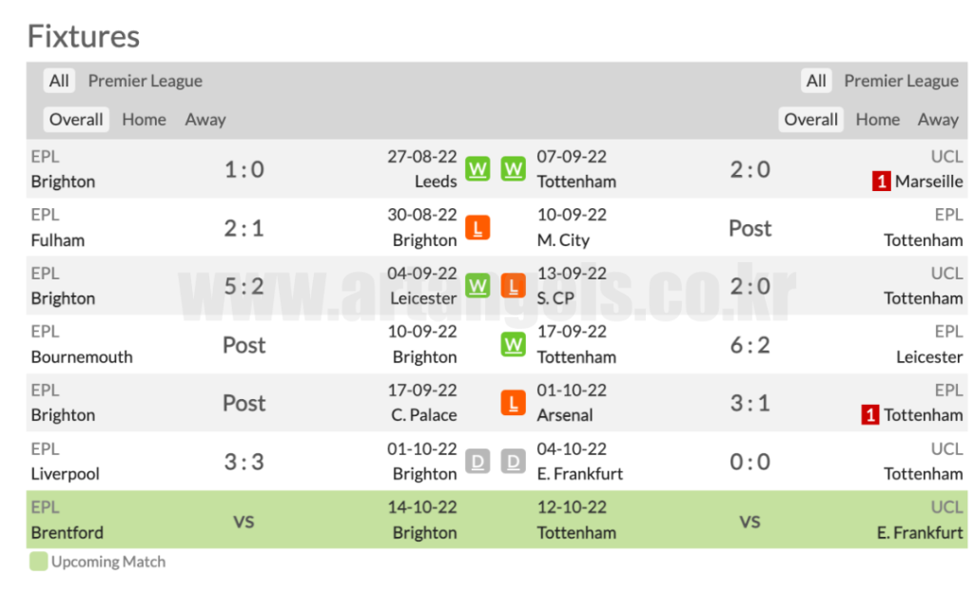Click Brighton's draw badge for Liverpool match
Screen dimensions: 974x591
click(477, 462)
